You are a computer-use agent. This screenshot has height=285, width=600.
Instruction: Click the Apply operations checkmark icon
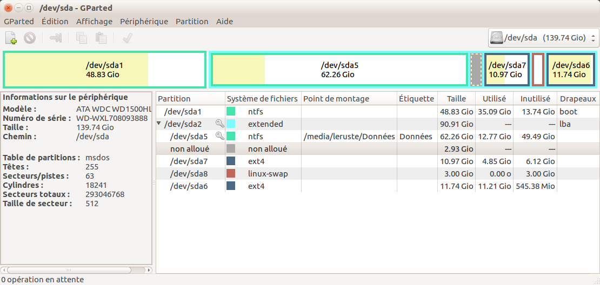(128, 38)
